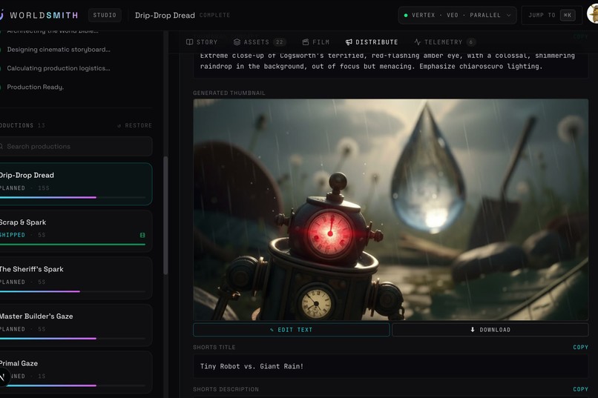Click the Generated Thumbnail label
The width and height of the screenshot is (598, 398).
229,93
